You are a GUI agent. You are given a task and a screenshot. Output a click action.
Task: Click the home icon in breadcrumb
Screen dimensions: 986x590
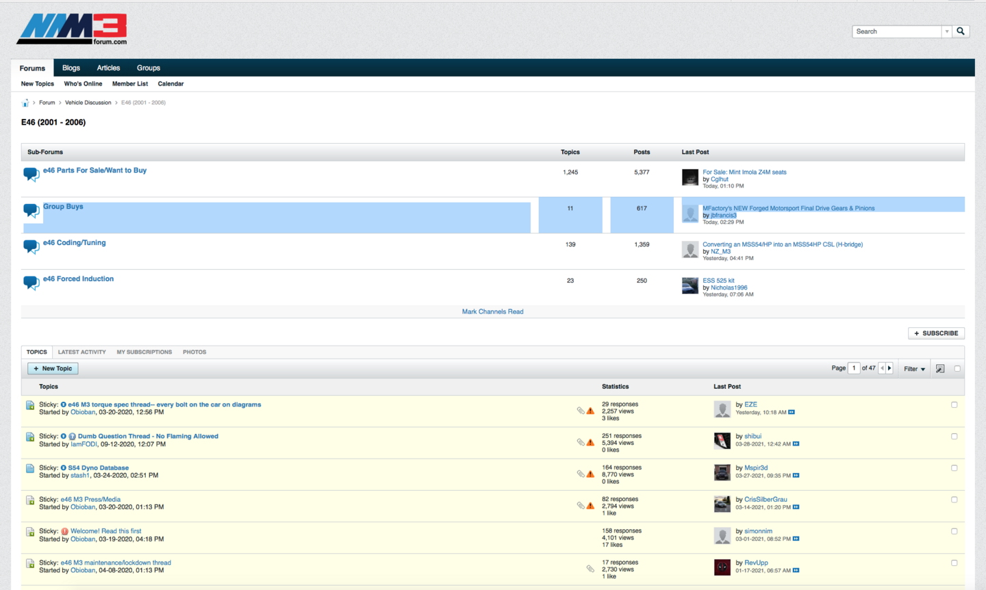pos(25,103)
